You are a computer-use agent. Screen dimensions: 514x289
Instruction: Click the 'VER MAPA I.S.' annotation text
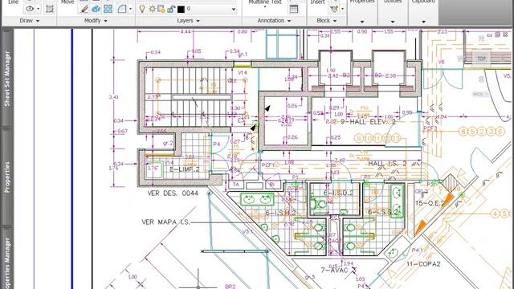tap(165, 222)
